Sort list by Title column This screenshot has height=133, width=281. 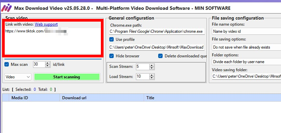point(213,98)
